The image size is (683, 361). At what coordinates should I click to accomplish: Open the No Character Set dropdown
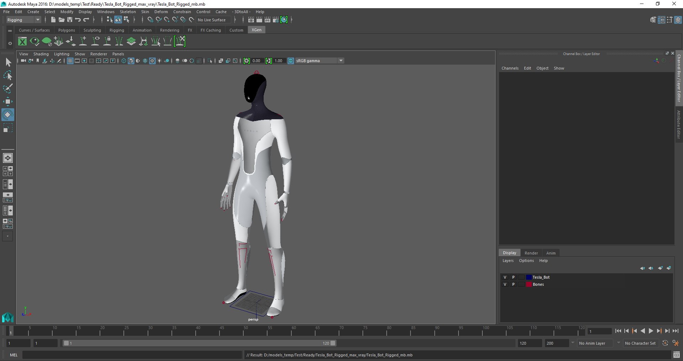click(640, 343)
